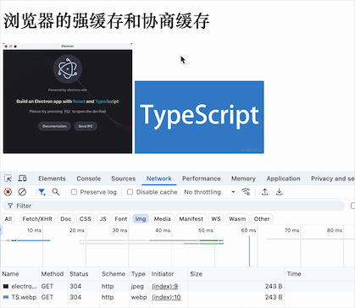This screenshot has height=308, width=355.
Task: Open the Sources tab
Action: click(x=124, y=179)
